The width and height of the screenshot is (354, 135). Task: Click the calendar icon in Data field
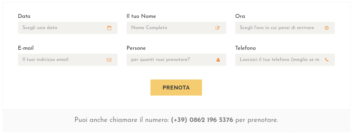tap(109, 28)
